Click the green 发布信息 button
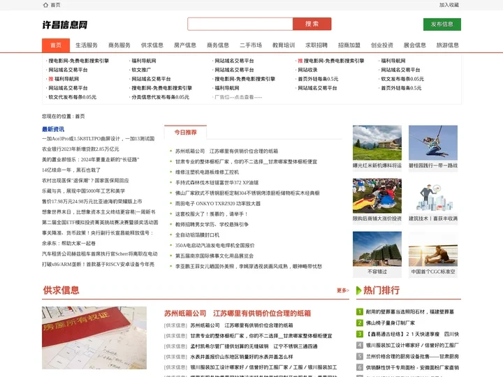This screenshot has height=377, width=503. pos(442,24)
